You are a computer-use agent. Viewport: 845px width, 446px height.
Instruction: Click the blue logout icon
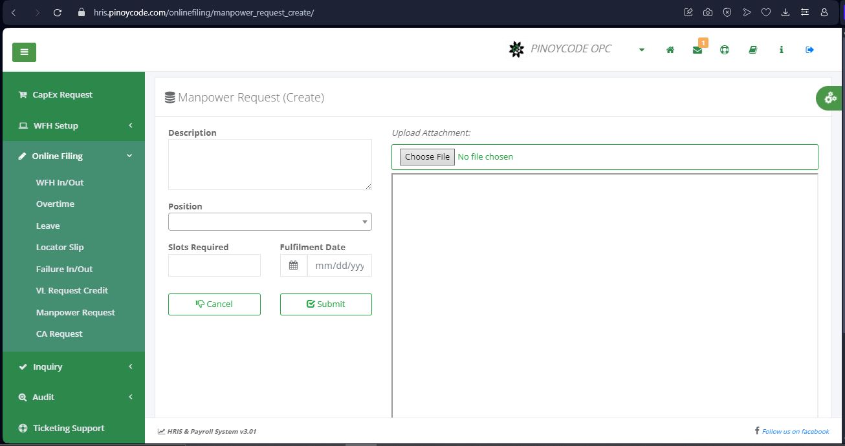pyautogui.click(x=809, y=50)
